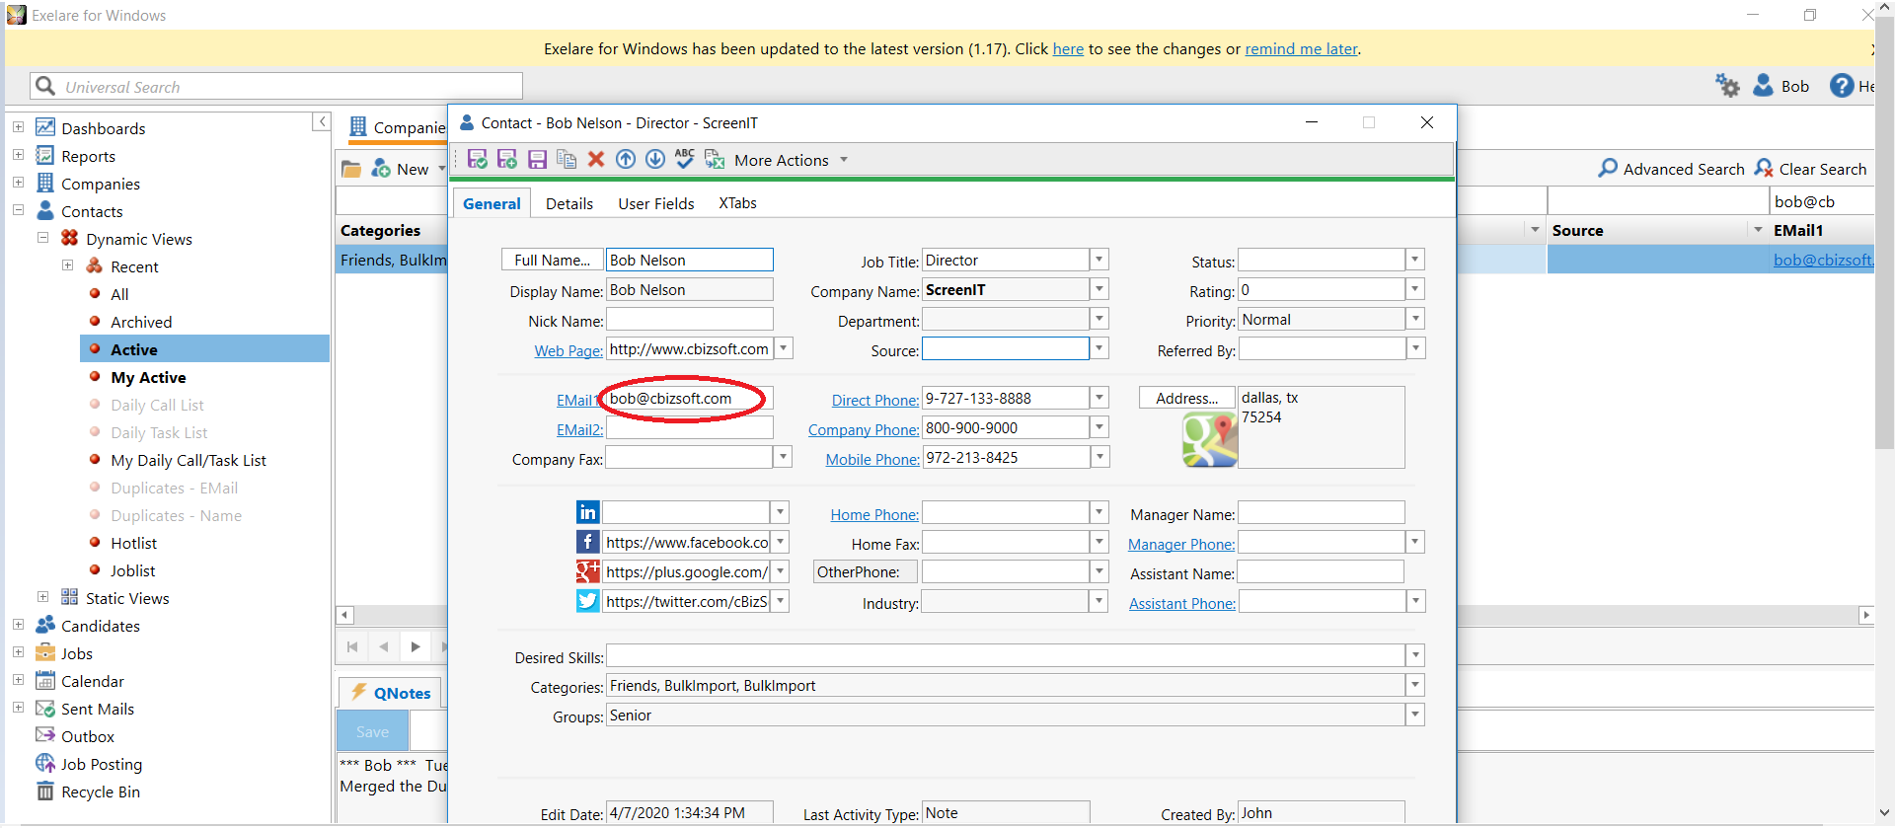Click the Nick Name input field

pyautogui.click(x=689, y=320)
